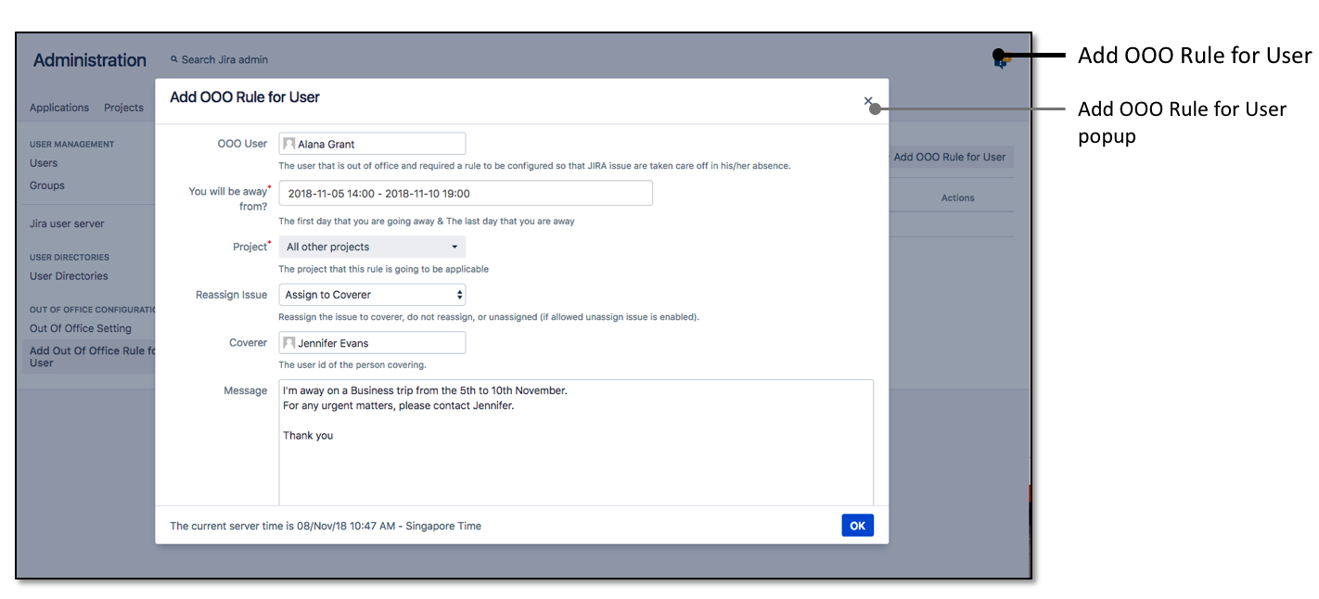Viewport: 1319px width, 599px height.
Task: Click the Jira admin search magnifier icon
Action: (x=174, y=58)
